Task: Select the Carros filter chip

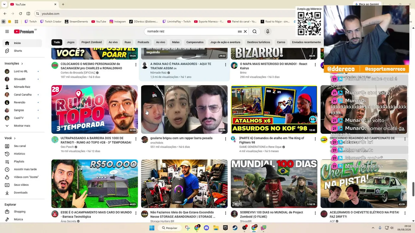Action: (281, 42)
